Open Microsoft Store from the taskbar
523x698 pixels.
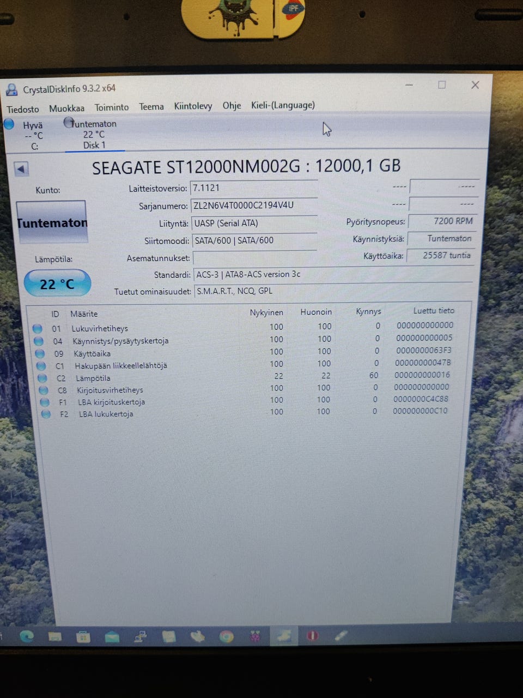(83, 636)
